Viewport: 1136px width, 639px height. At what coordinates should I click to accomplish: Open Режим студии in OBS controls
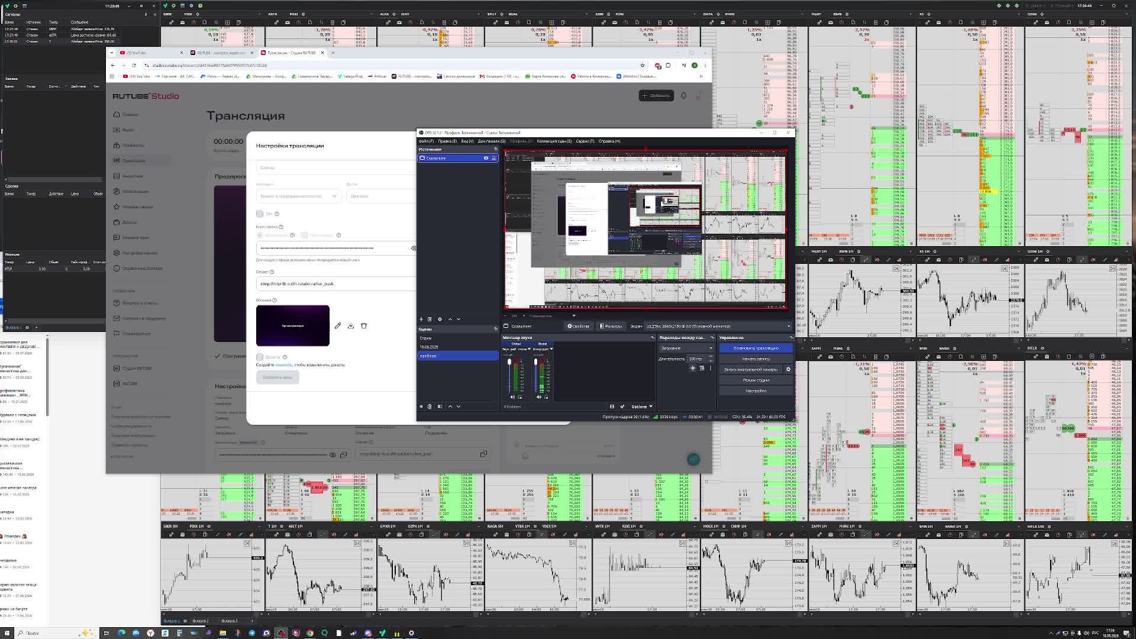click(756, 380)
